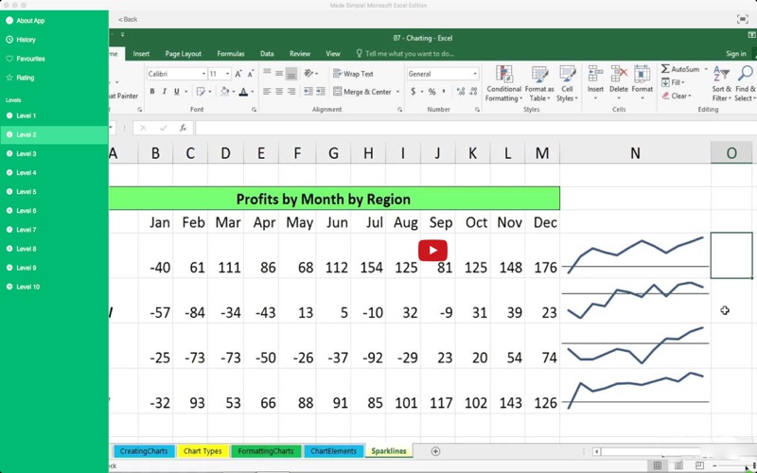Viewport: 757px width, 473px height.
Task: Switch to the Formulas ribbon tab
Action: pos(231,54)
